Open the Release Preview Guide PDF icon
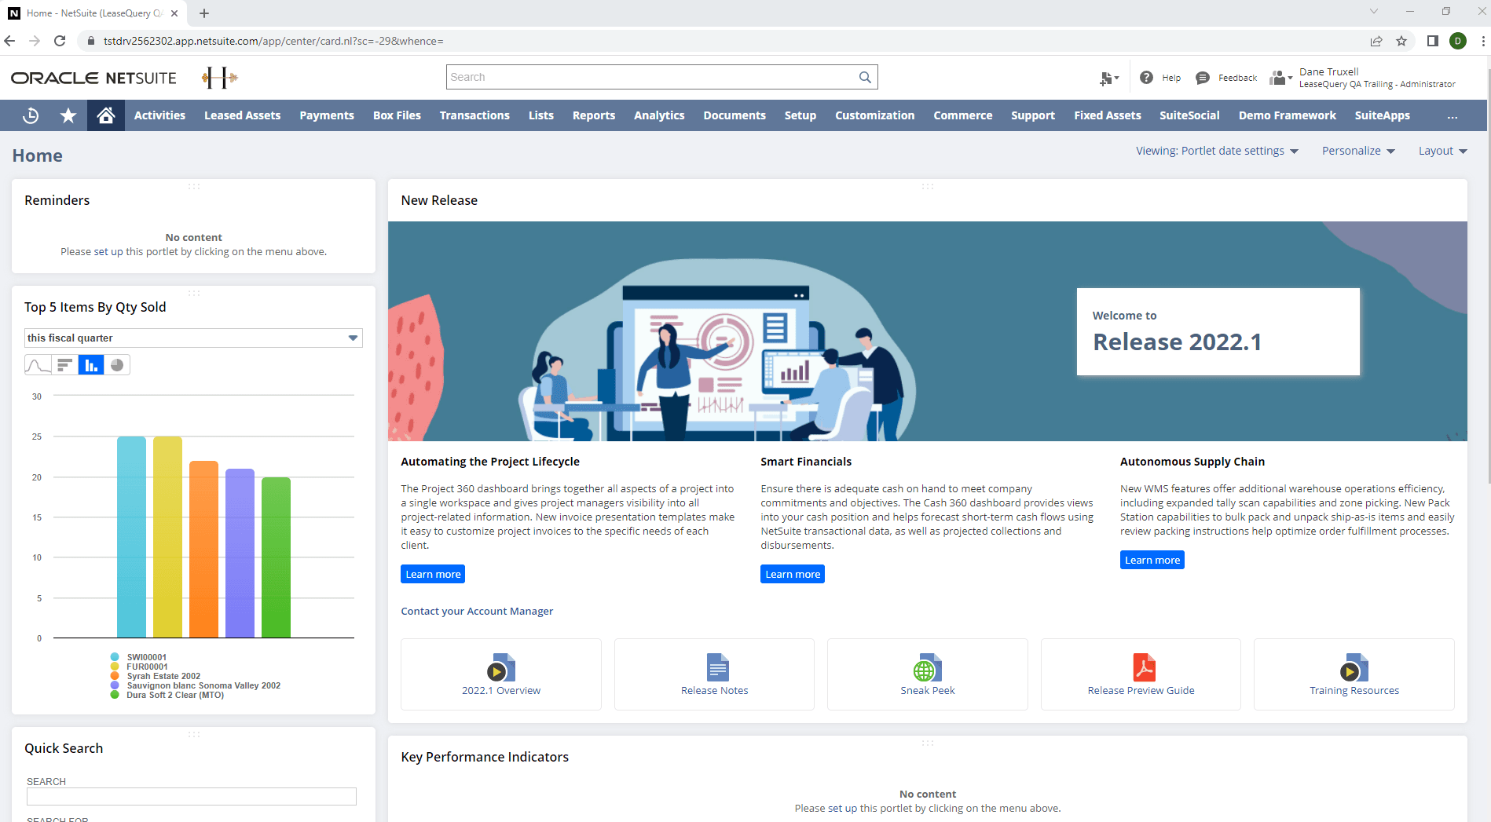The width and height of the screenshot is (1491, 822). [1144, 667]
